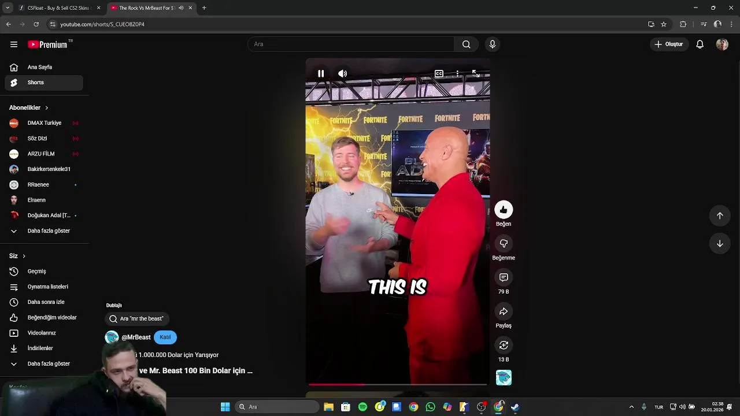Pause the playing short
The image size is (740, 416).
click(x=321, y=73)
